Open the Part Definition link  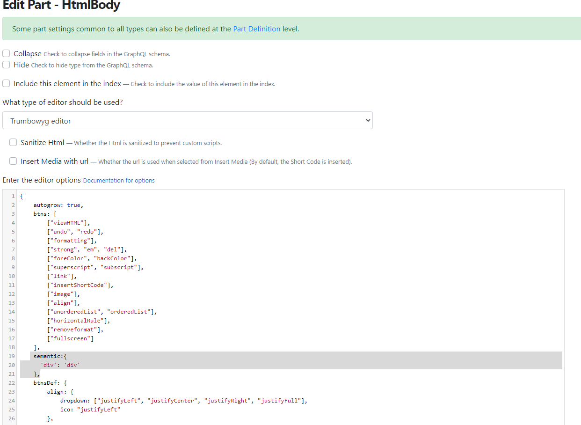point(256,29)
